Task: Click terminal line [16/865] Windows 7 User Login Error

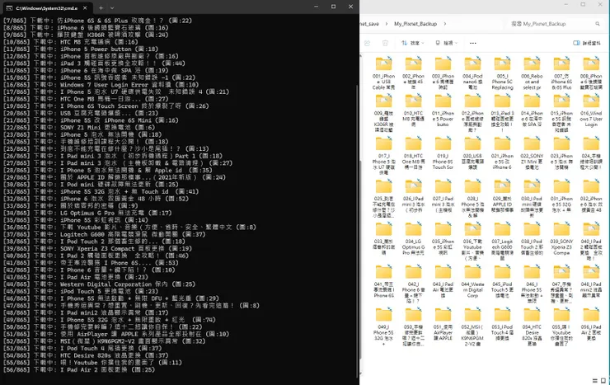Action: pyautogui.click(x=101, y=84)
